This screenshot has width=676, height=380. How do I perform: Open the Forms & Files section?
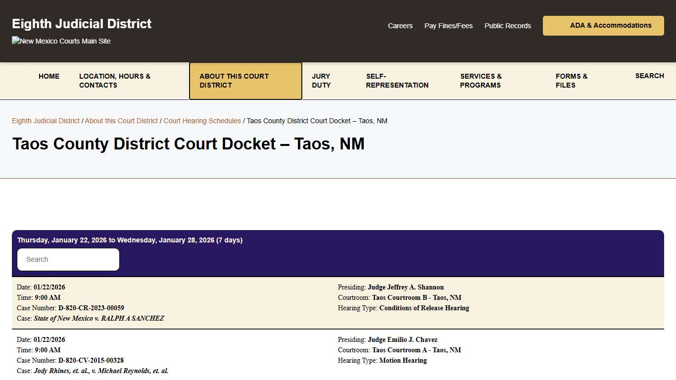pyautogui.click(x=571, y=81)
